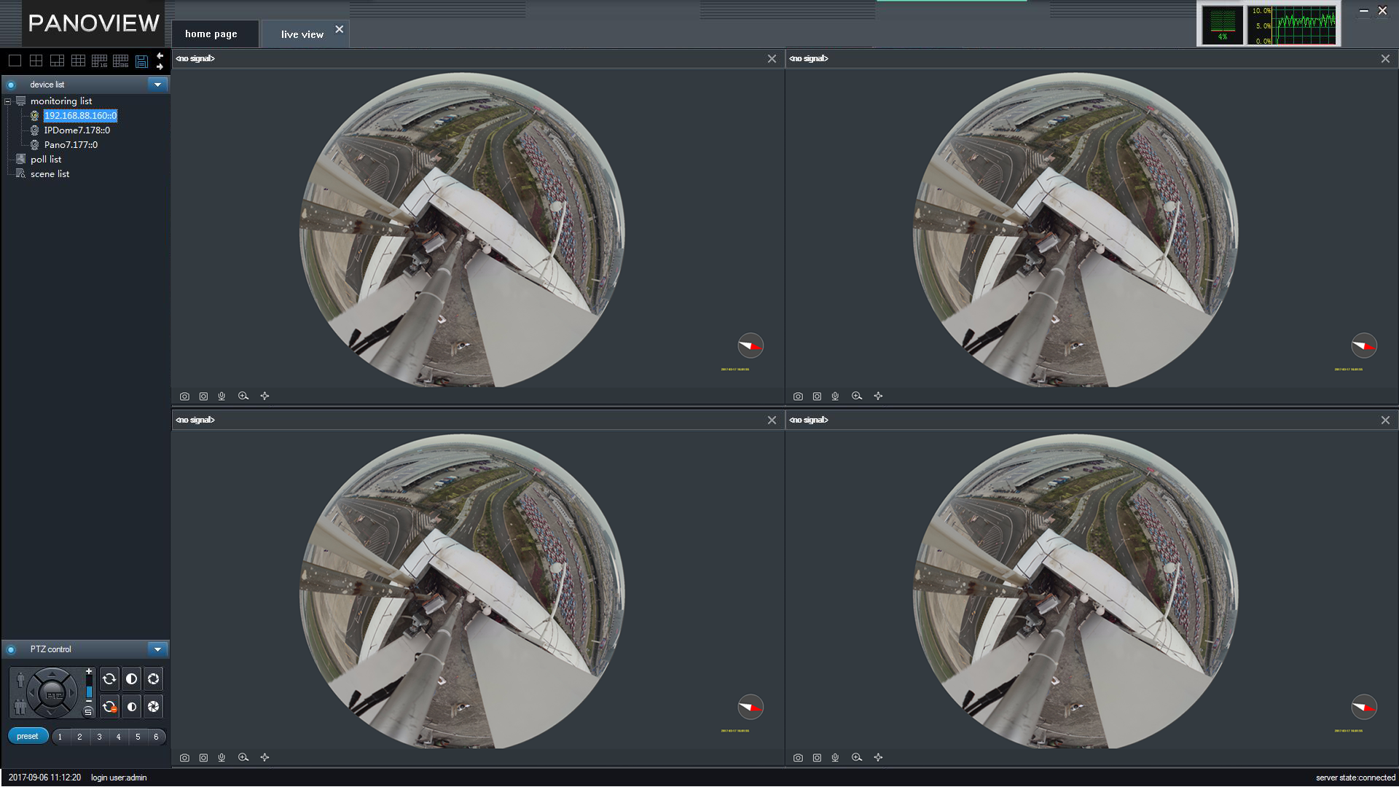Collapse the monitoring list tree node
1399x787 pixels.
click(x=8, y=101)
